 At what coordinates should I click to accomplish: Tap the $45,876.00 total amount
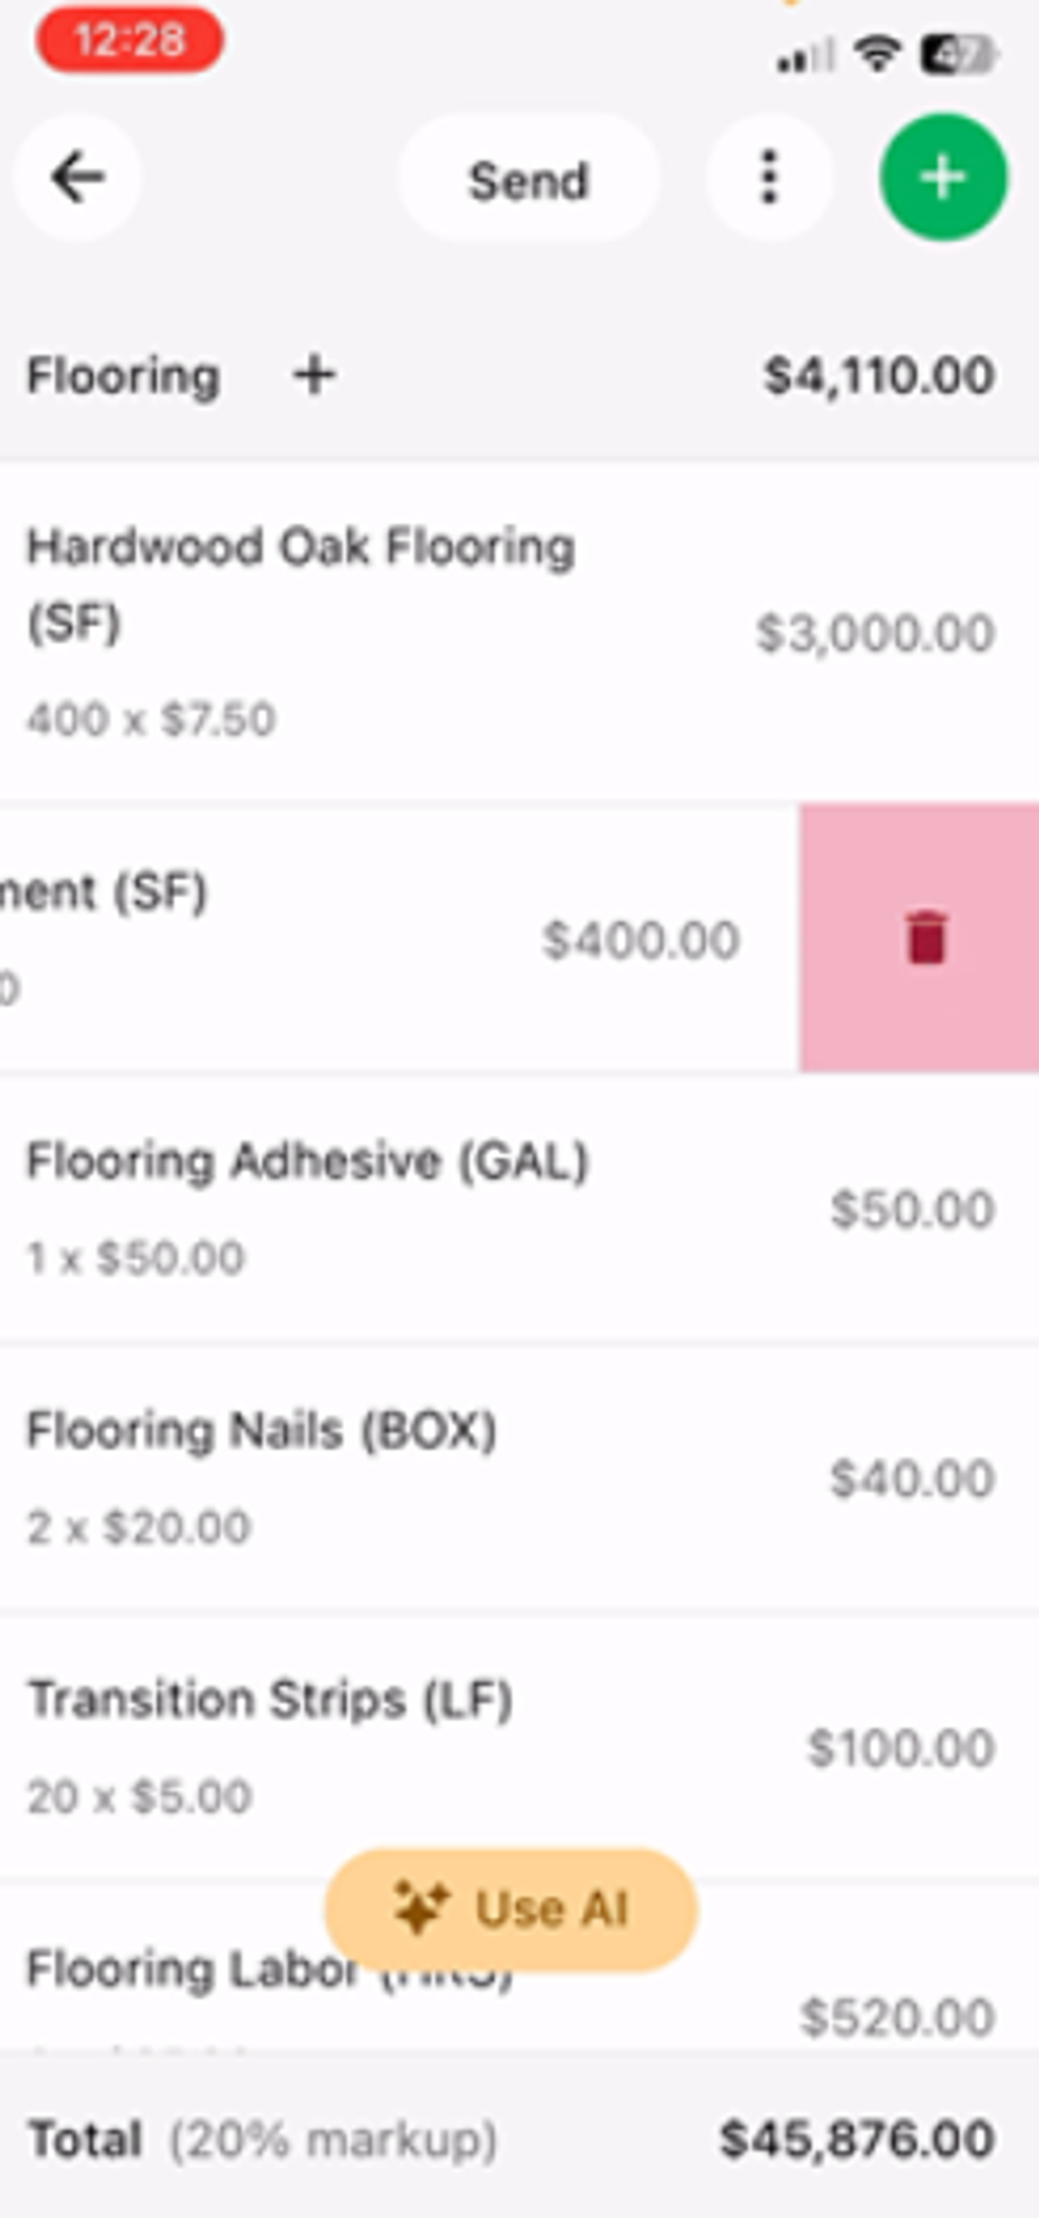857,2140
